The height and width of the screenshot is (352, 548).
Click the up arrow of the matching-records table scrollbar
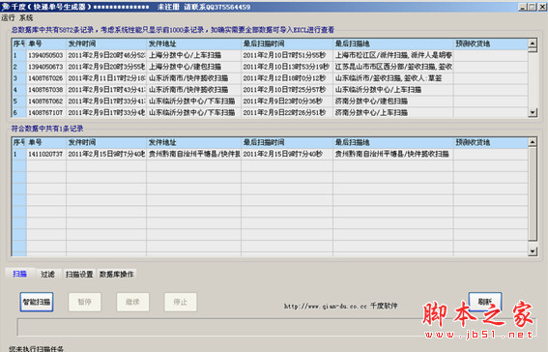[x=533, y=142]
